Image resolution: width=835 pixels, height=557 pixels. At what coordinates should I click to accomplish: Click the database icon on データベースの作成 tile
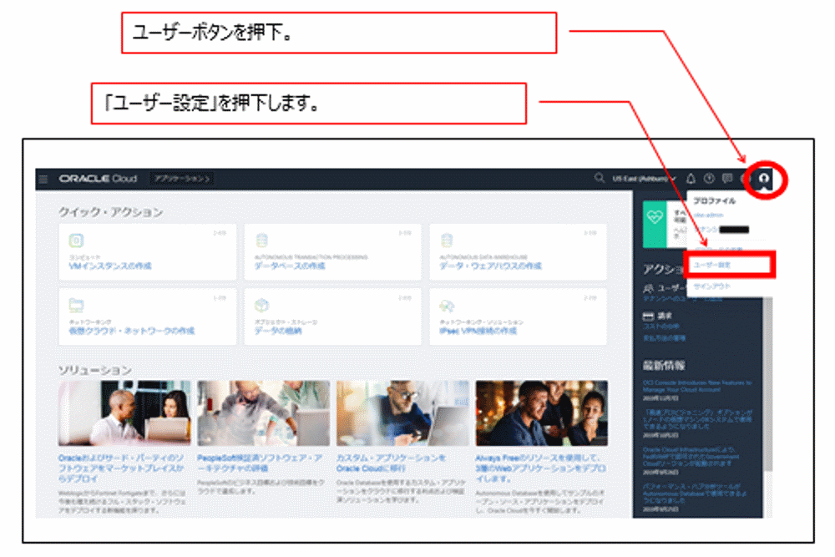pos(262,242)
